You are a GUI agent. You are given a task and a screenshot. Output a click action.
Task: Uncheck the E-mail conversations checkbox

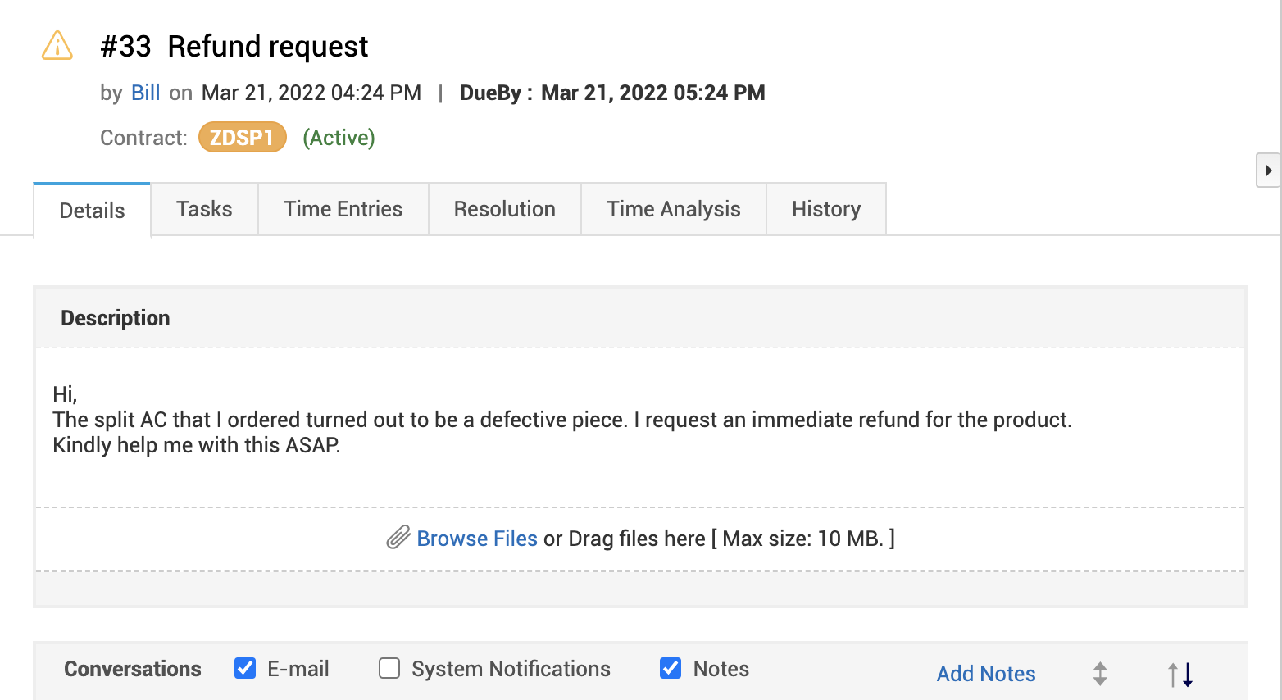[x=245, y=668]
